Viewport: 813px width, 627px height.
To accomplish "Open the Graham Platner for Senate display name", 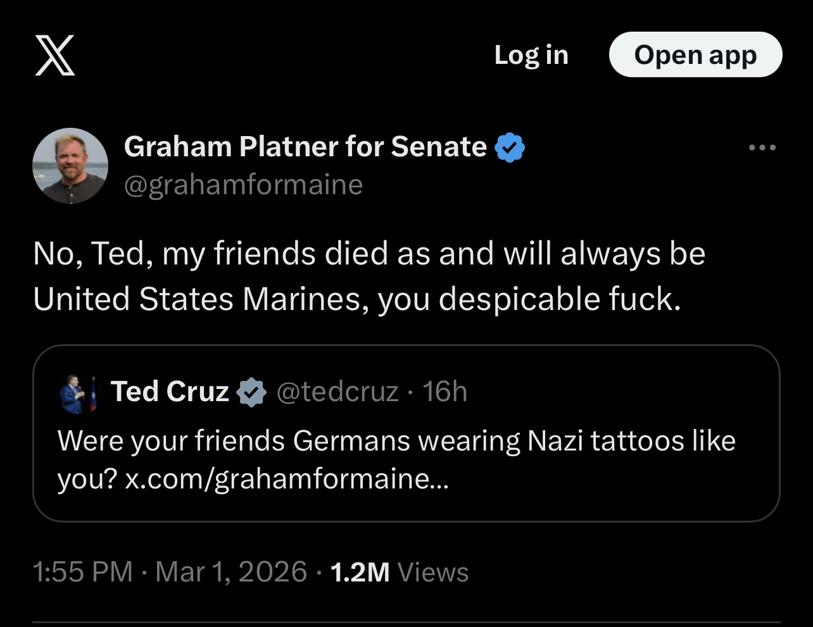I will (x=305, y=147).
